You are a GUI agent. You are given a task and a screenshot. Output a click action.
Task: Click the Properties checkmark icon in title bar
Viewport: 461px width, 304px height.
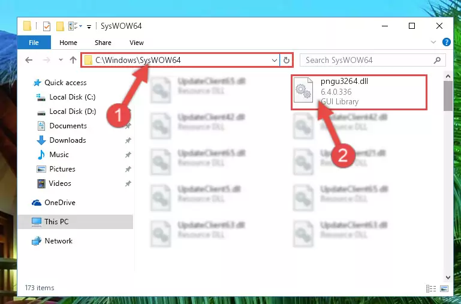tap(46, 26)
